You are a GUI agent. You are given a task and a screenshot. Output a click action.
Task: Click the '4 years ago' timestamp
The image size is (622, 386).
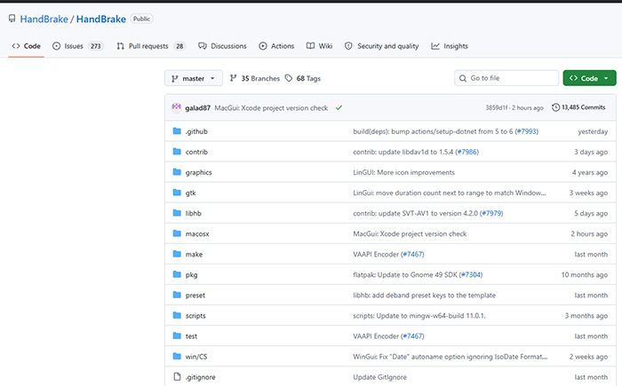tap(590, 172)
